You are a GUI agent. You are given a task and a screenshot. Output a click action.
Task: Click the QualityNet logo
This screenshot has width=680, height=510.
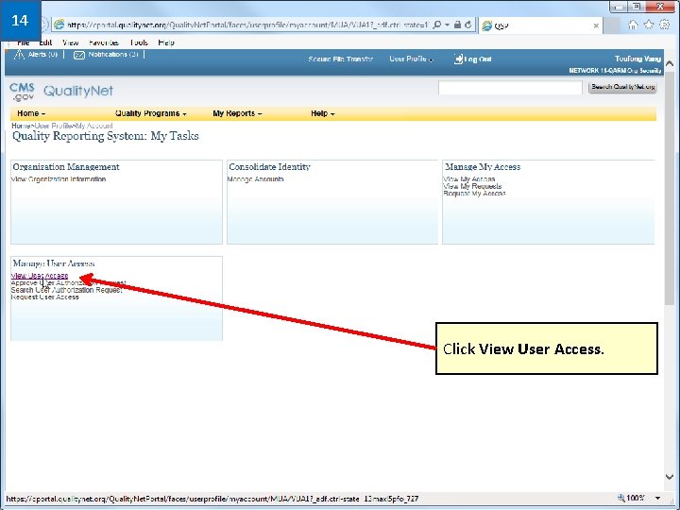click(x=78, y=91)
